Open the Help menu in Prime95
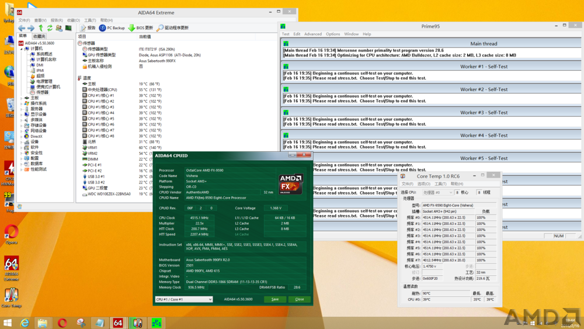This screenshot has width=584, height=329. (367, 34)
